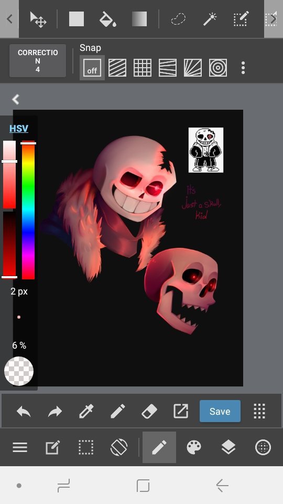The width and height of the screenshot is (283, 504).
Task: Undo the last stroke
Action: point(24,411)
